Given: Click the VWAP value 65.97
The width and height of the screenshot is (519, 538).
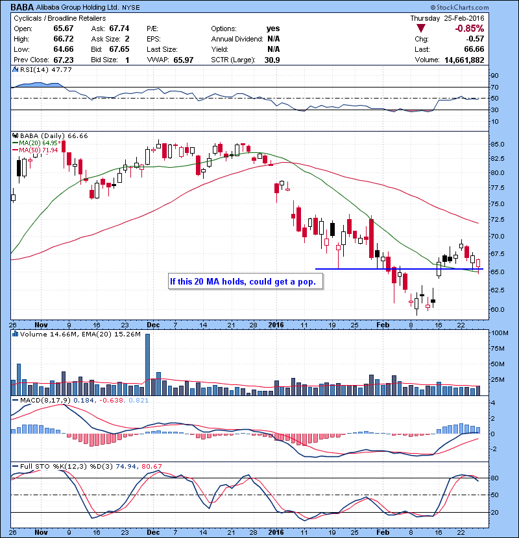Looking at the screenshot, I should pyautogui.click(x=184, y=60).
